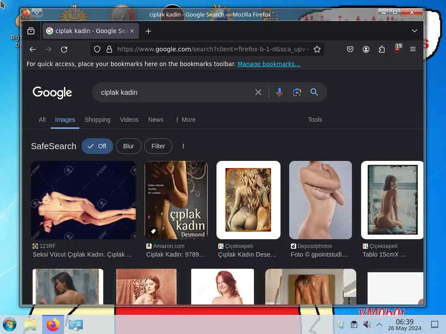446x334 pixels.
Task: Reload the current page
Action: pyautogui.click(x=64, y=50)
